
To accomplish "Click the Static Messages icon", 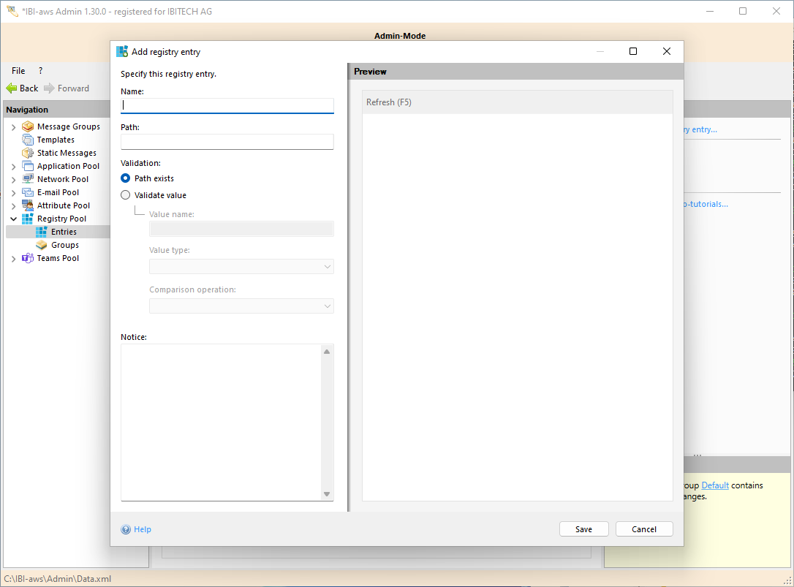I will (x=28, y=153).
